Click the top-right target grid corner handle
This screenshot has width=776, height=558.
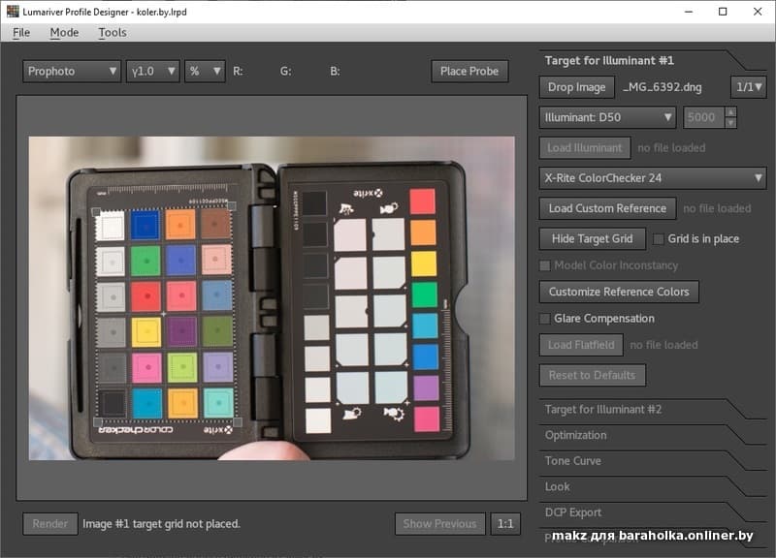pyautogui.click(x=232, y=205)
